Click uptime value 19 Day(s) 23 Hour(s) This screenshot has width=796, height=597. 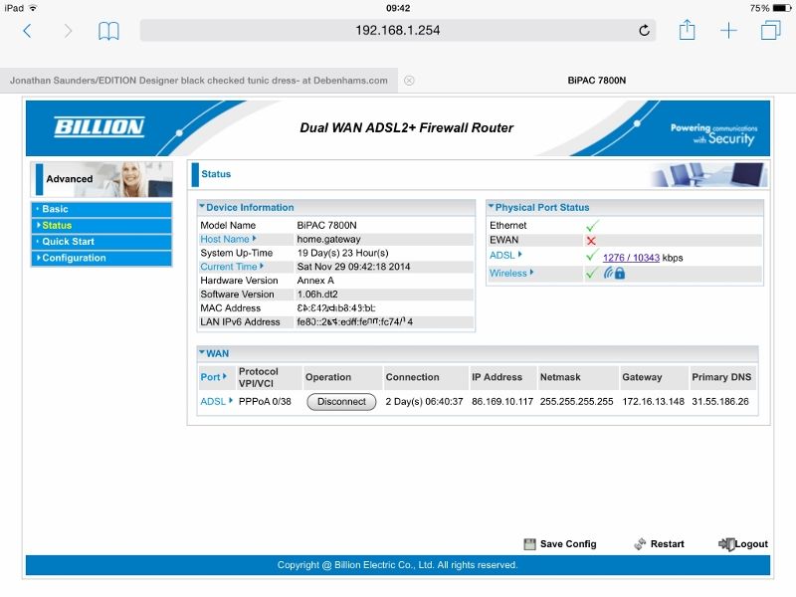coord(342,253)
